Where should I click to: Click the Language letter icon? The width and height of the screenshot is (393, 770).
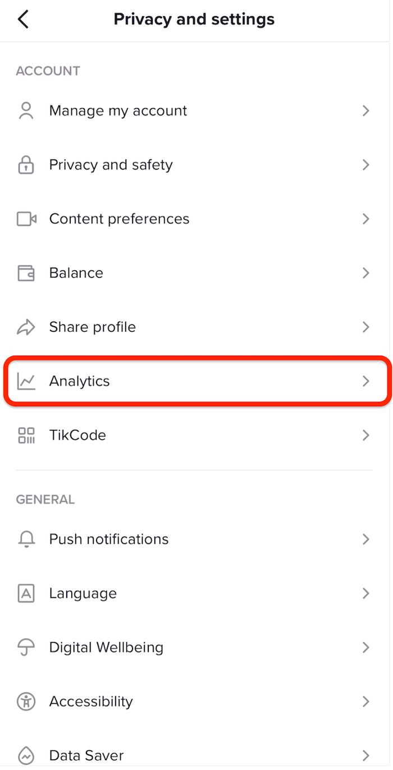pyautogui.click(x=26, y=594)
